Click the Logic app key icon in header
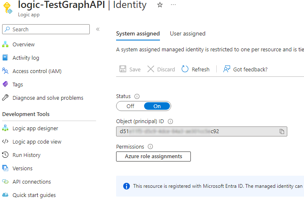 pyautogui.click(x=8, y=8)
